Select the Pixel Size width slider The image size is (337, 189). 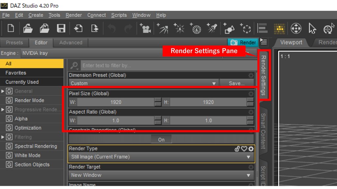coord(116,102)
